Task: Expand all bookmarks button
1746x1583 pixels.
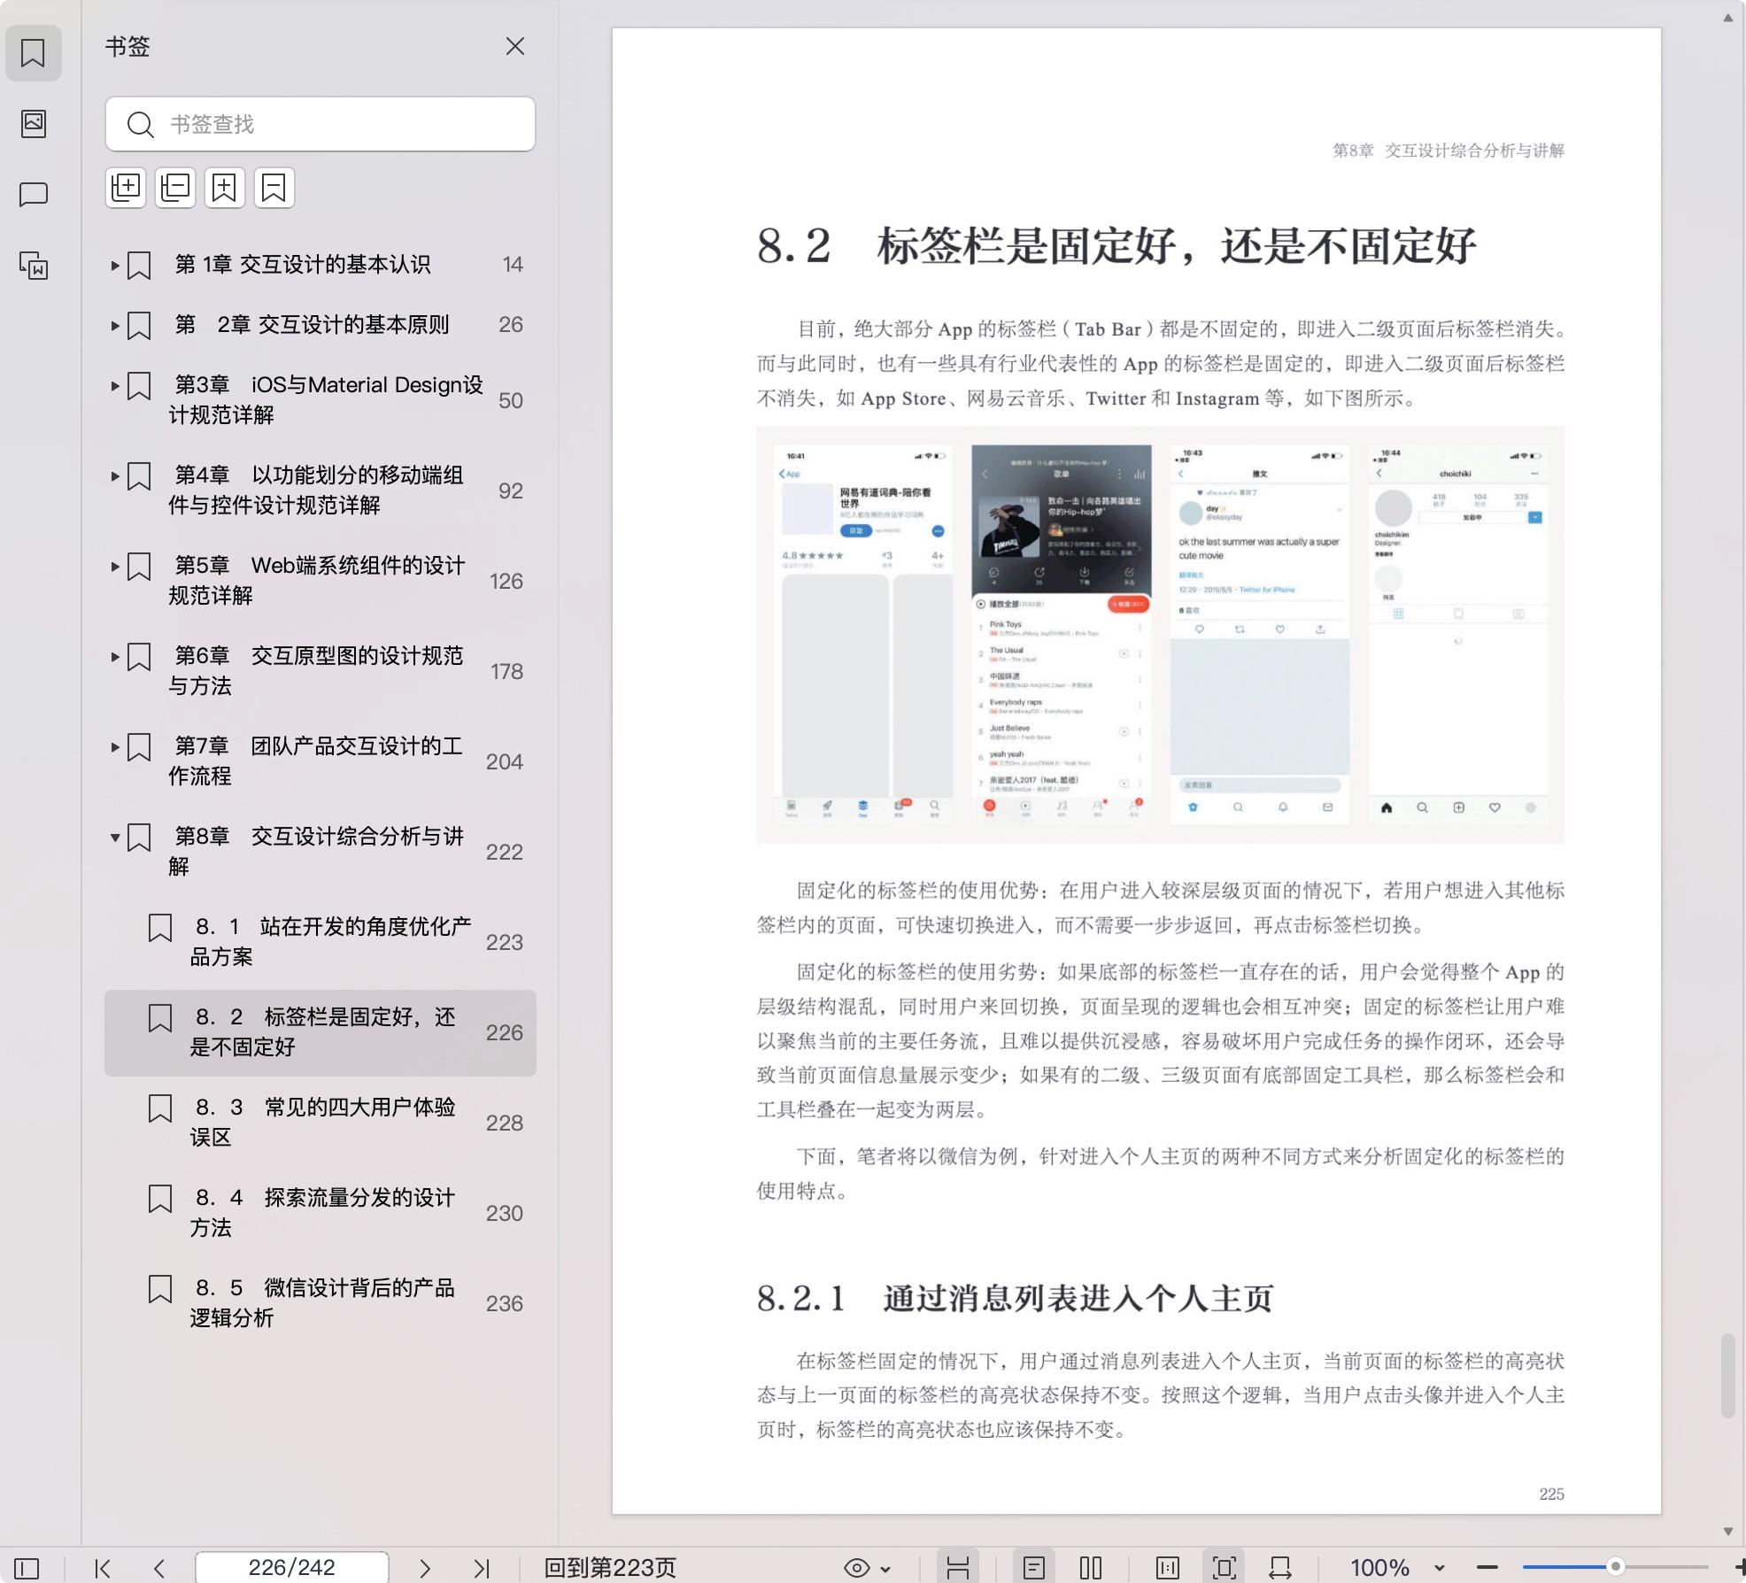Action: point(126,188)
